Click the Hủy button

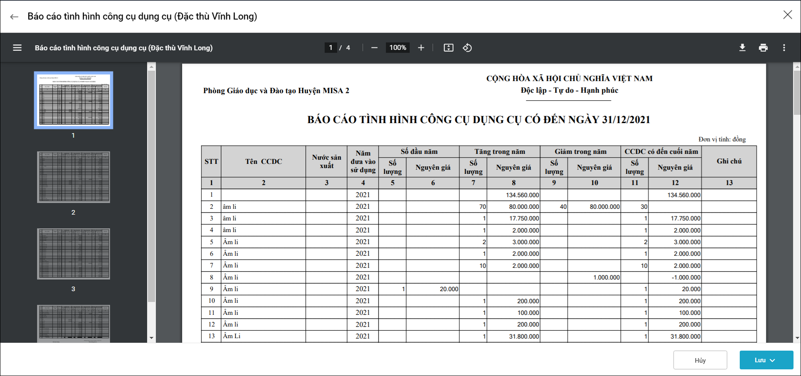click(700, 360)
